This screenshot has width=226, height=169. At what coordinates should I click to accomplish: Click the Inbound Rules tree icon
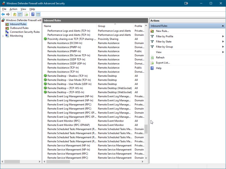(x=7, y=24)
